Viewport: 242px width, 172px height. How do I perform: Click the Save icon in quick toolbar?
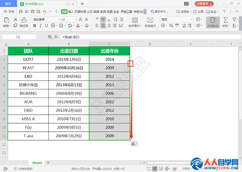[x=21, y=12]
